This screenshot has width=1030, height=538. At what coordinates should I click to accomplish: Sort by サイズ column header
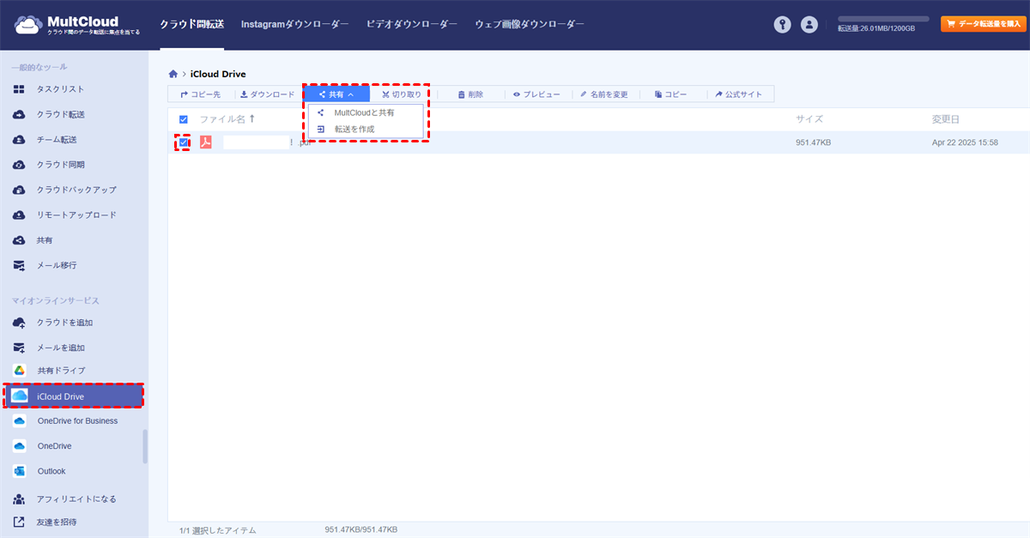[809, 119]
